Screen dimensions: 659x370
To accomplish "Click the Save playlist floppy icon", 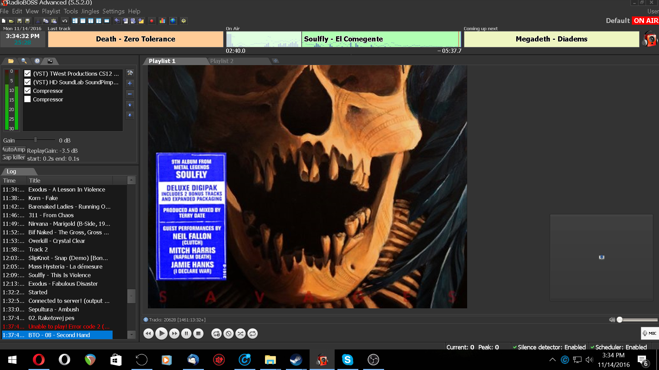I will tap(20, 21).
